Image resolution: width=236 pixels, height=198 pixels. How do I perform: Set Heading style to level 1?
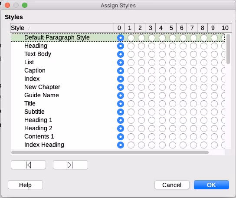pyautogui.click(x=131, y=46)
